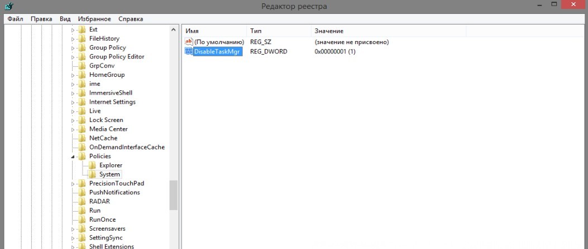Expand the Internet Settings key
This screenshot has width=588, height=249.
pos(73,102)
